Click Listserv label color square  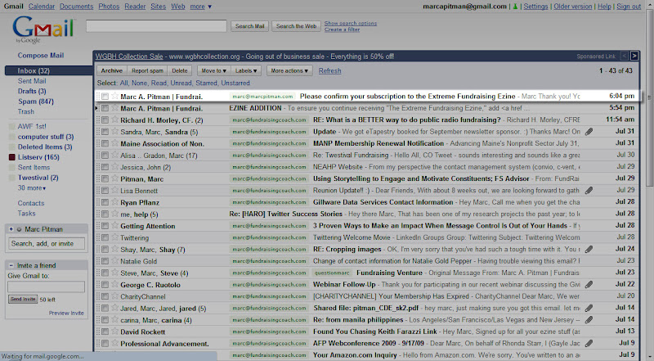coord(11,157)
